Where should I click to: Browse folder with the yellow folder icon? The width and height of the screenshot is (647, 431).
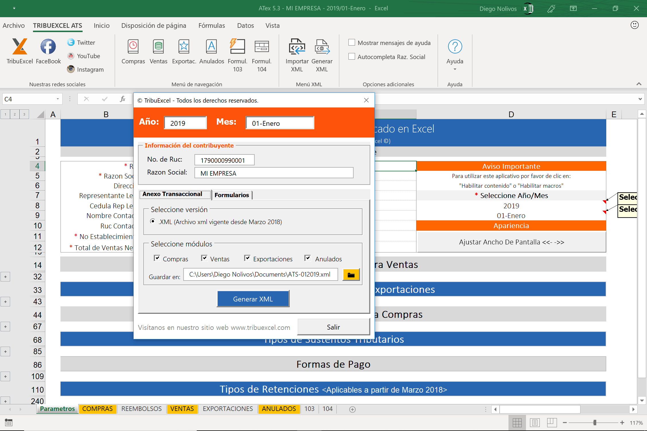351,275
